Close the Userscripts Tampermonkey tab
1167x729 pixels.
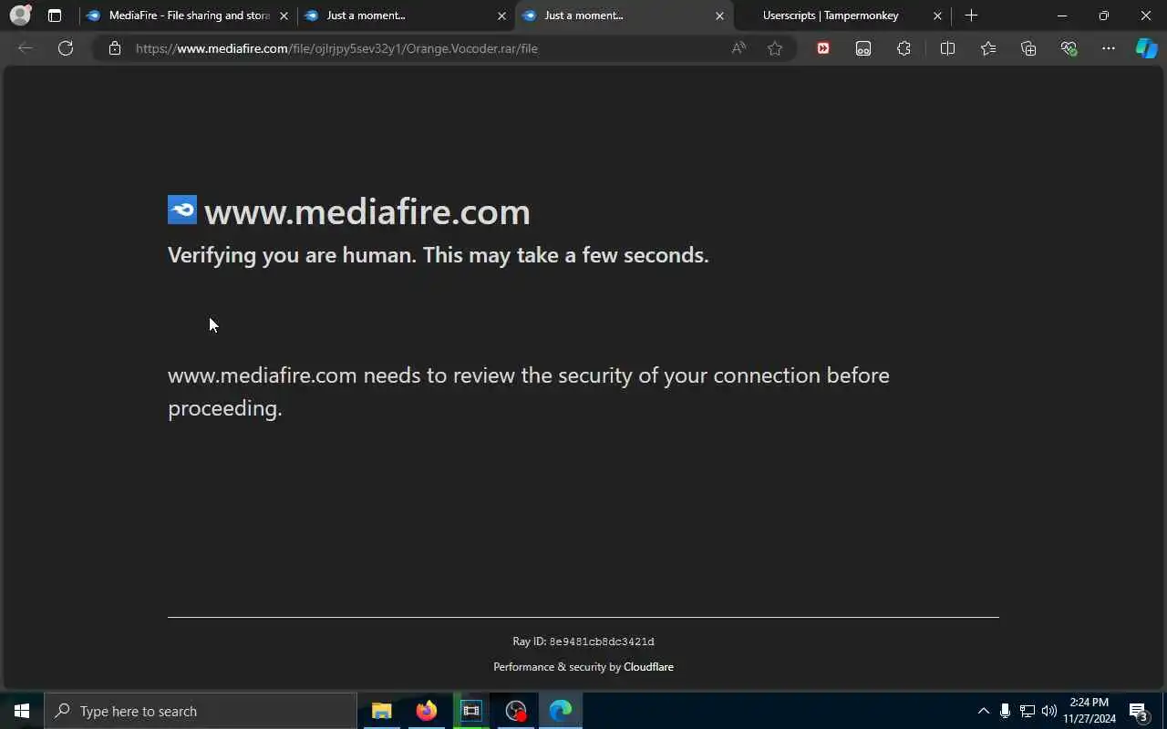point(937,15)
